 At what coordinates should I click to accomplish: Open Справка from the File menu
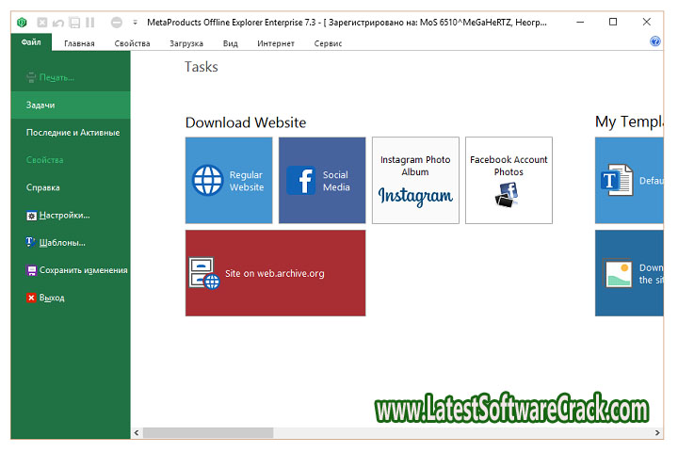43,187
